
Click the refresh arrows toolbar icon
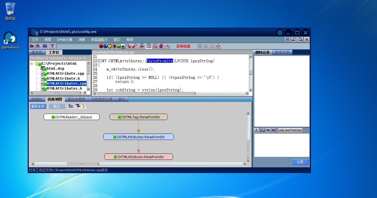pyautogui.click(x=218, y=46)
